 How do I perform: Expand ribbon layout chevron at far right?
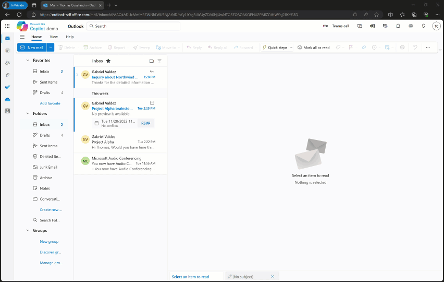coord(440,50)
